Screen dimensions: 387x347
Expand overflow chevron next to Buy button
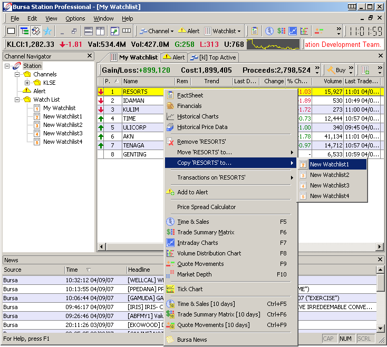pyautogui.click(x=351, y=70)
